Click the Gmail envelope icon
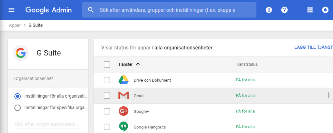 coord(123,96)
